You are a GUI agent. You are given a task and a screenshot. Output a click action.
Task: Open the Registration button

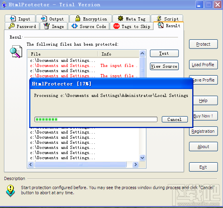pos(203,131)
